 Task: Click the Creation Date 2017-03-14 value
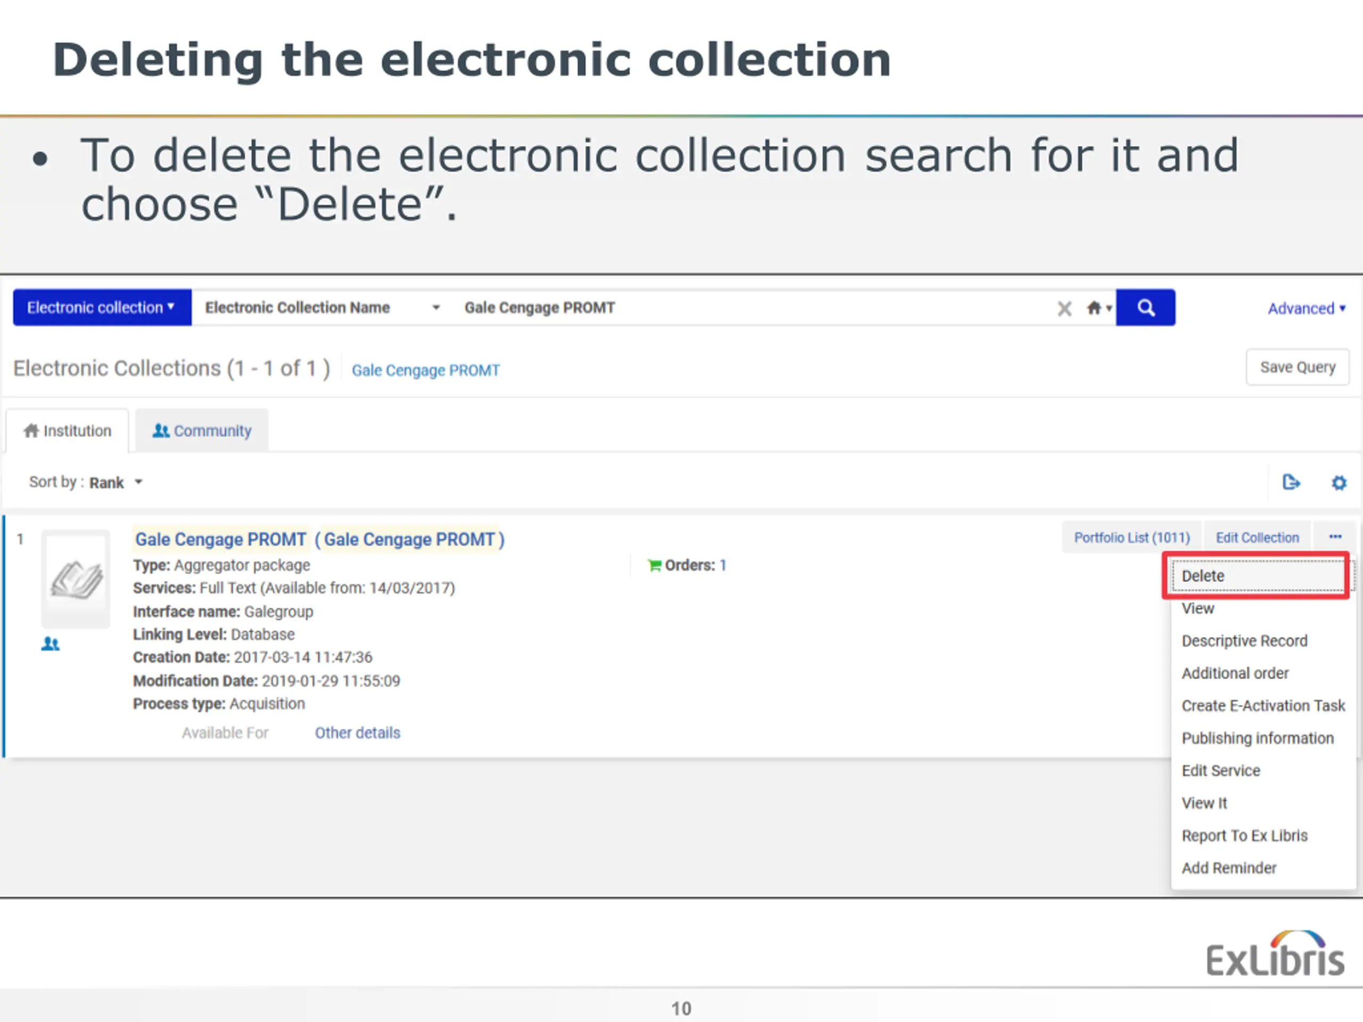[303, 657]
